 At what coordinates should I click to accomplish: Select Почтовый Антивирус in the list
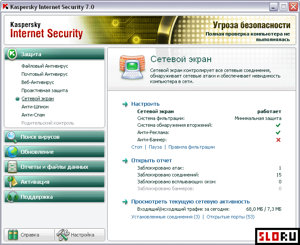(44, 74)
